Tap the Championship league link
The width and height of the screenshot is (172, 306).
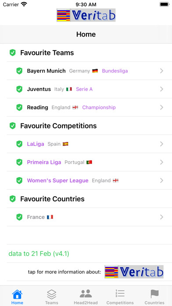[x=99, y=108]
